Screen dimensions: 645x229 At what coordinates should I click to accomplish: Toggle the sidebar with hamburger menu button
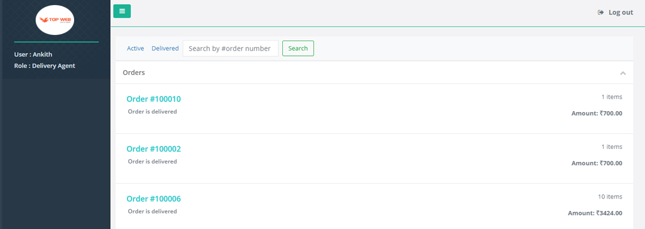coord(122,11)
